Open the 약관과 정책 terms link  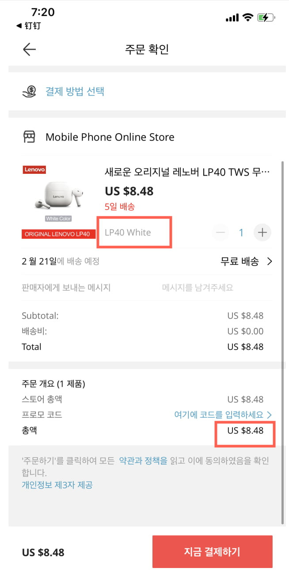click(143, 461)
